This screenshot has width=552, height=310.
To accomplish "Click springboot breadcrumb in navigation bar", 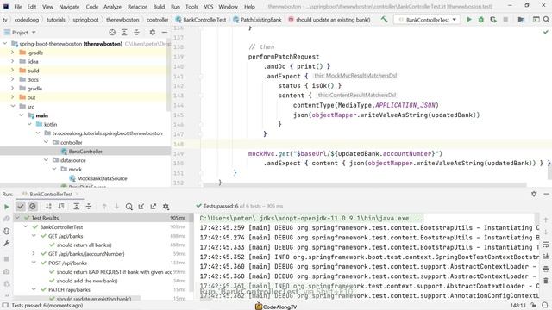I will [85, 20].
